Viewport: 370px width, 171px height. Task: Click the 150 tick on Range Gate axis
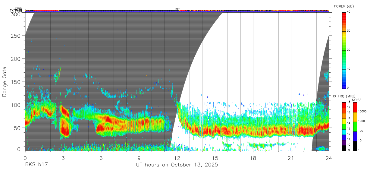(16, 82)
